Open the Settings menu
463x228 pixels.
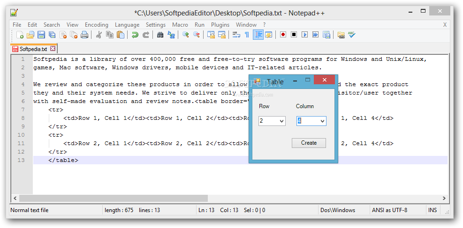[x=156, y=25]
